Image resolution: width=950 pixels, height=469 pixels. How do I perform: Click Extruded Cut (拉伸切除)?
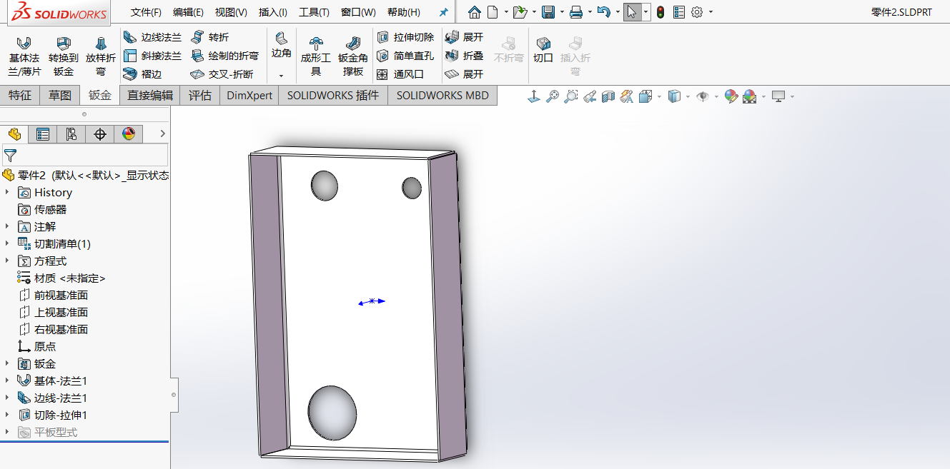[405, 37]
